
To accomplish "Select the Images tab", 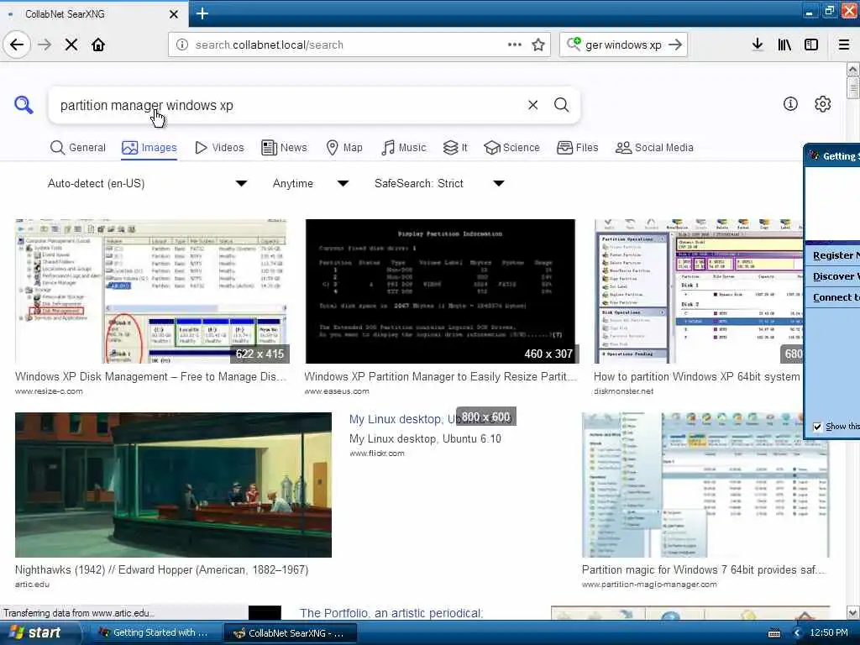I will (149, 148).
